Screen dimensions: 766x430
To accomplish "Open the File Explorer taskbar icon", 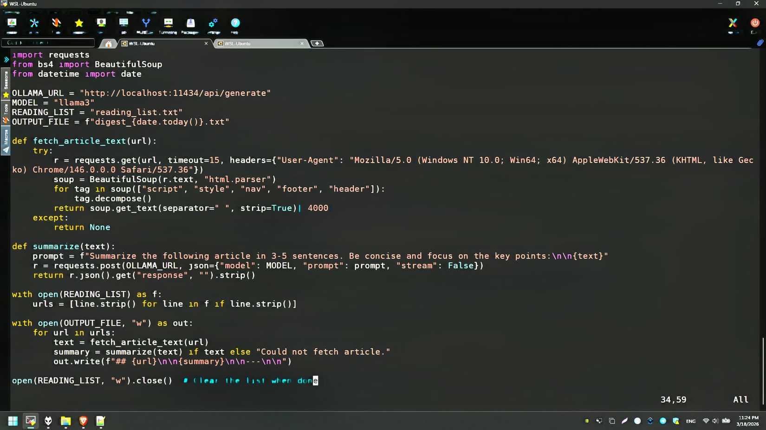I will (x=65, y=421).
